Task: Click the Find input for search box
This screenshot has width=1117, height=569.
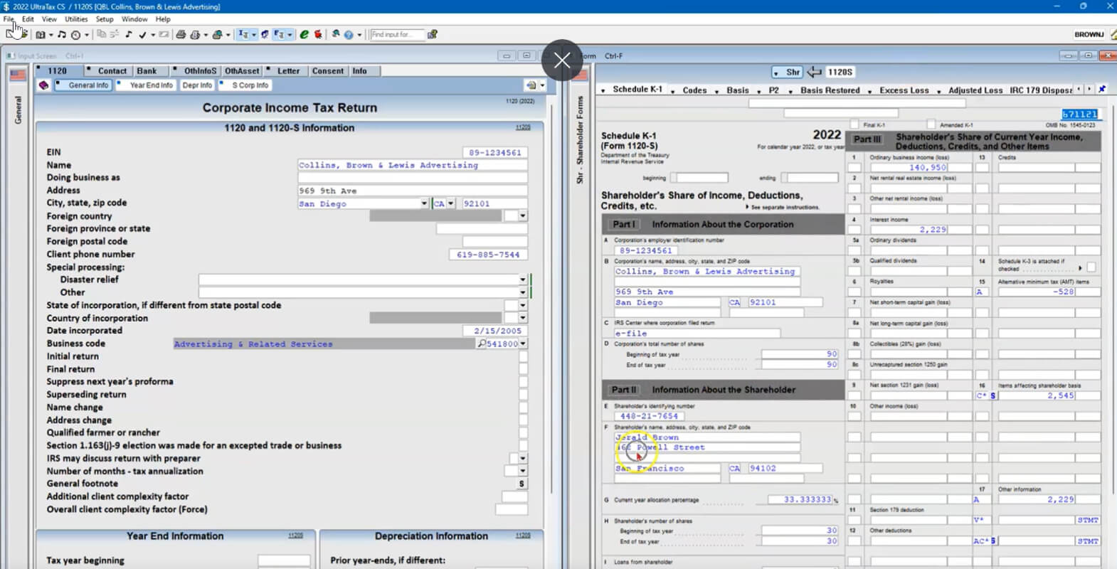Action: pyautogui.click(x=397, y=34)
